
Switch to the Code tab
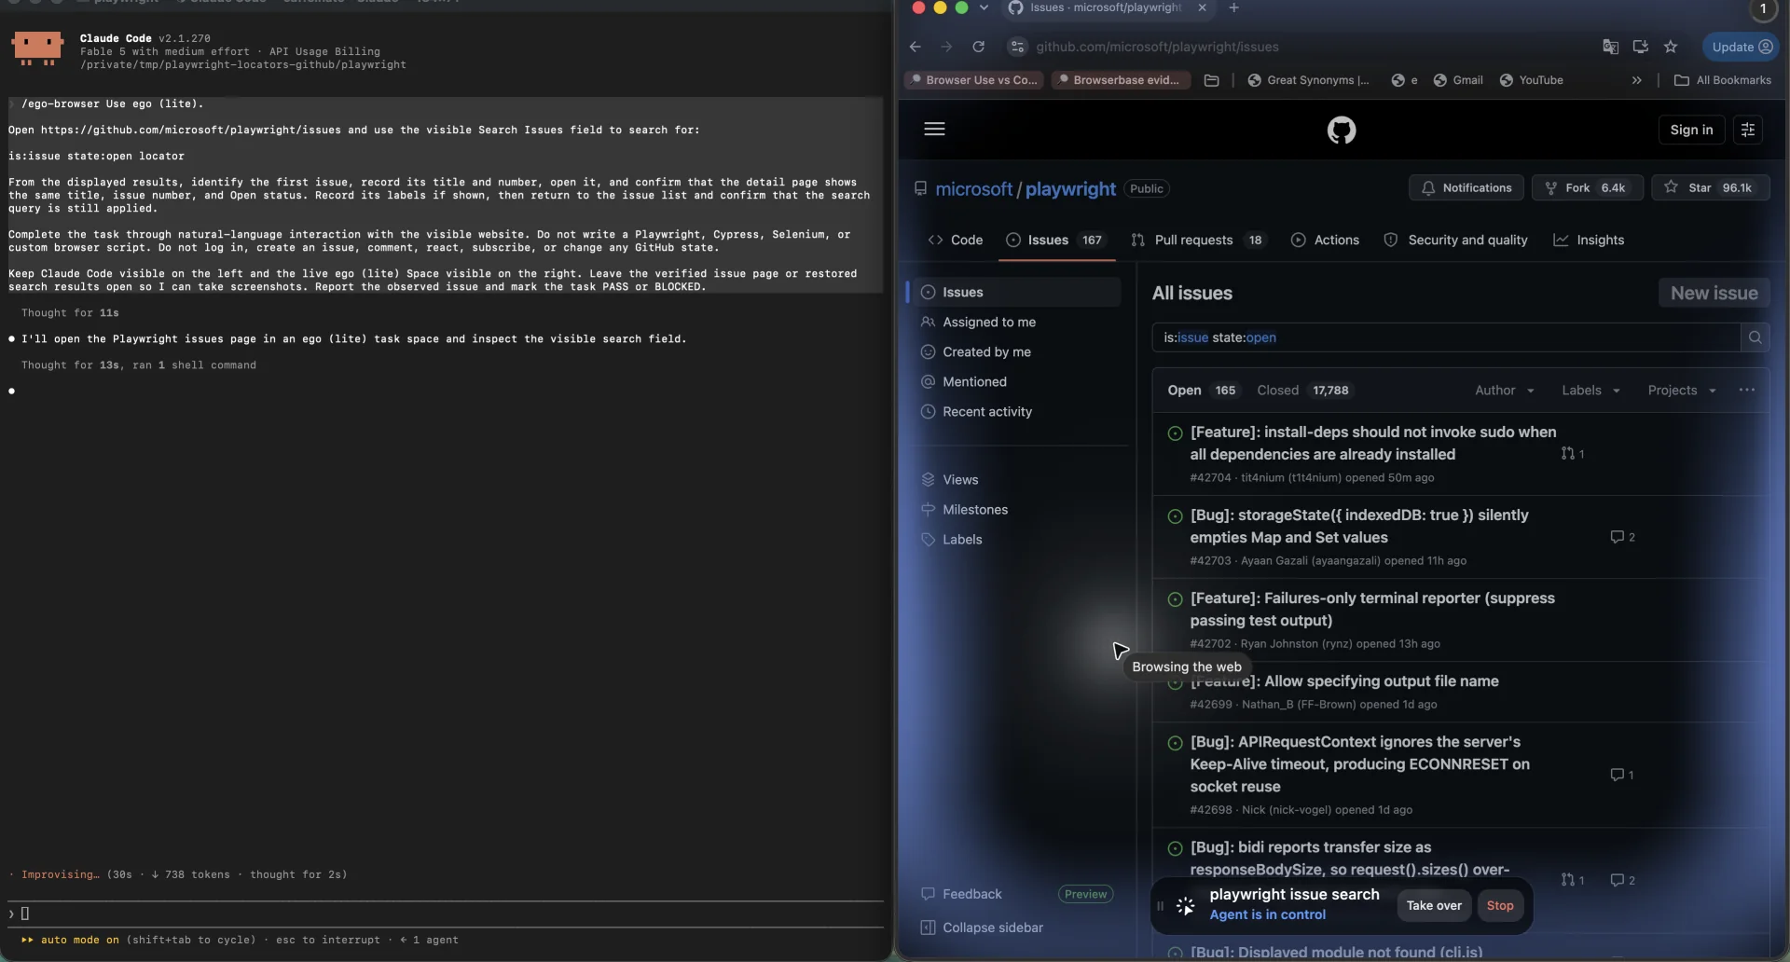(956, 240)
